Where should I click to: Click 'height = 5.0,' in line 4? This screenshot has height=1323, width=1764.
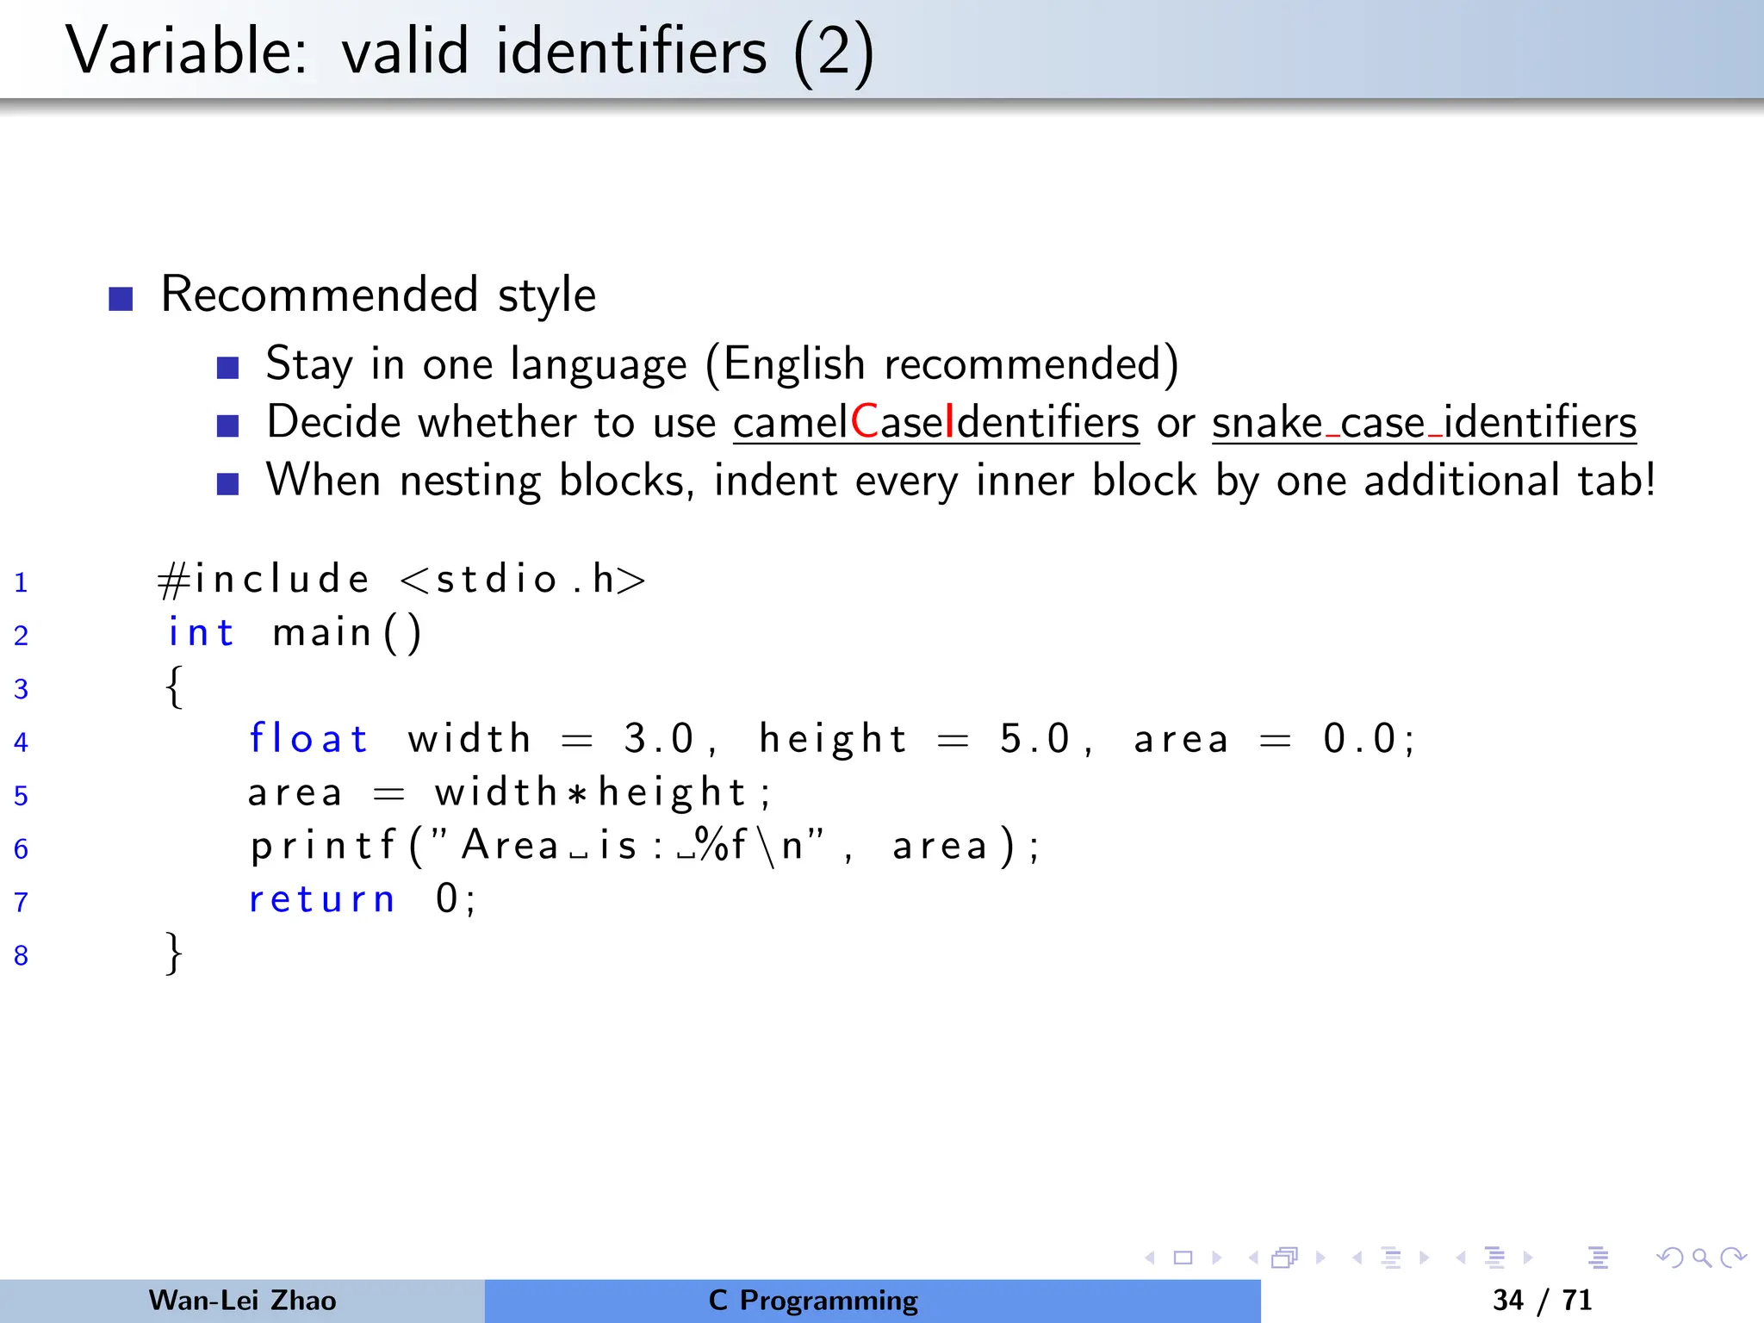927,739
